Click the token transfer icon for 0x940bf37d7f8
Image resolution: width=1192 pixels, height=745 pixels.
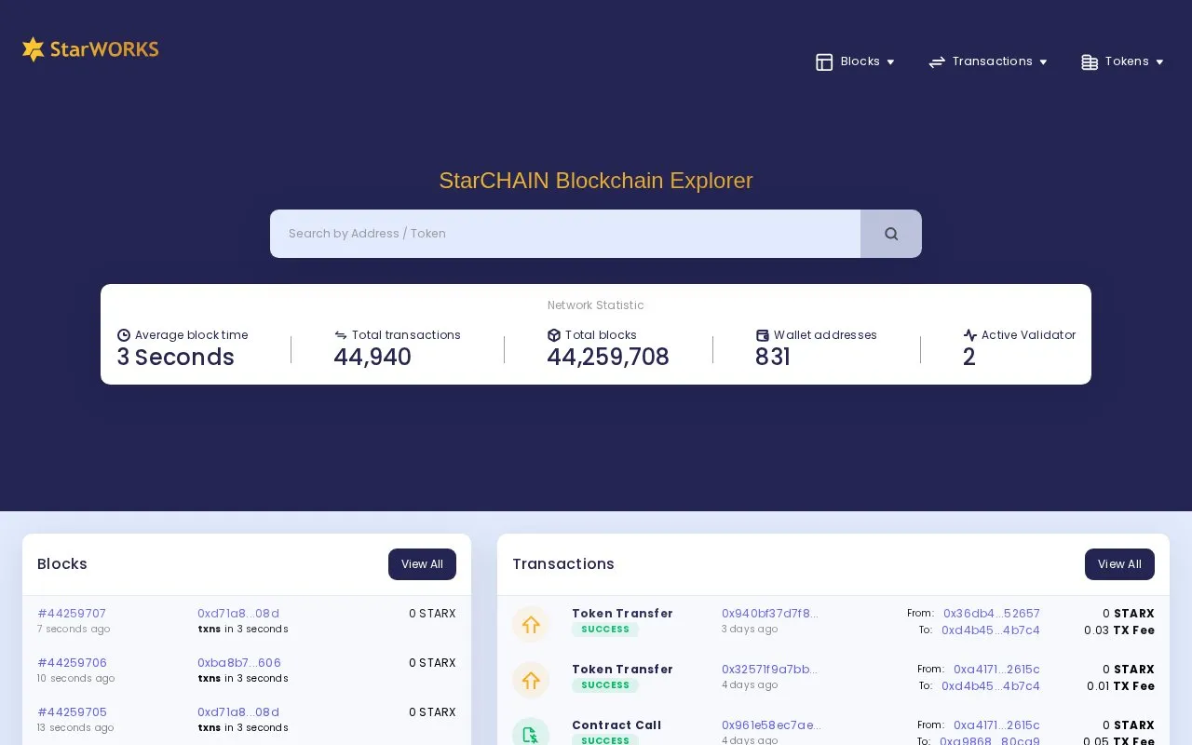531,624
